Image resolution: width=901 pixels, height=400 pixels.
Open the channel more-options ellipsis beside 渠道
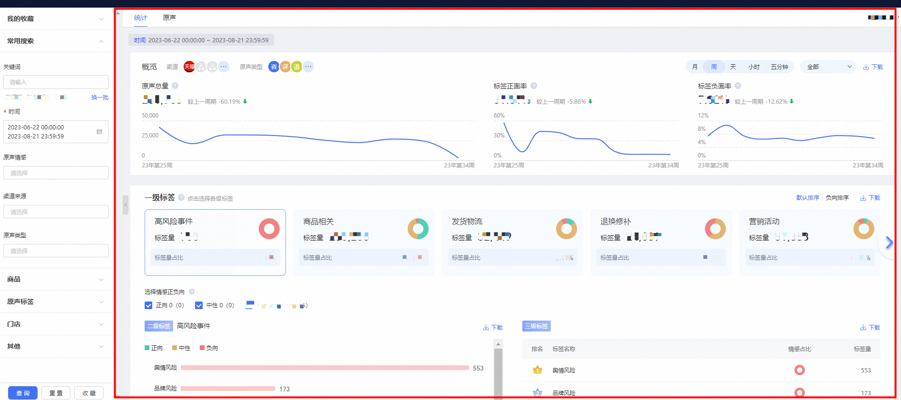224,67
